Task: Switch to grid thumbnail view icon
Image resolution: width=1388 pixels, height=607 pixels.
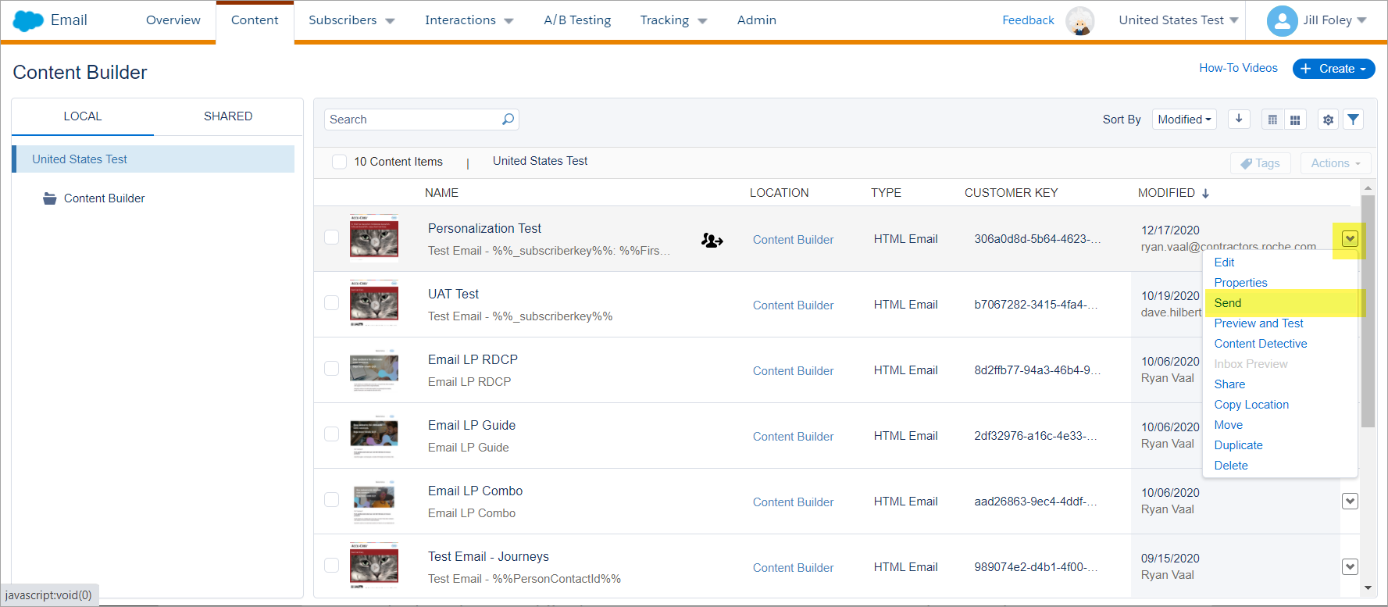Action: click(1295, 120)
